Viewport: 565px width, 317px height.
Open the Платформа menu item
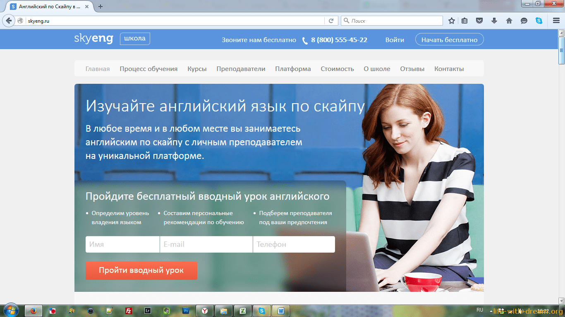[293, 69]
